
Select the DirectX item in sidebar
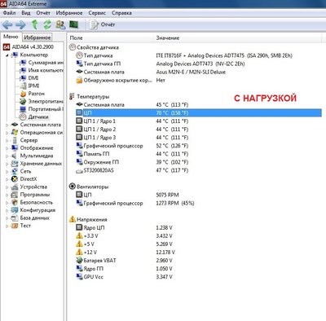29,179
